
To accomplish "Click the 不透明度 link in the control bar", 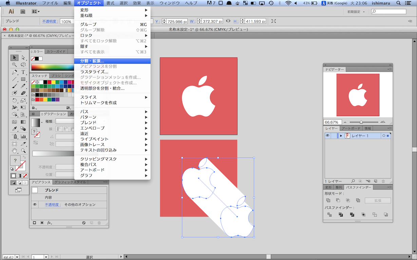I will pyautogui.click(x=51, y=21).
